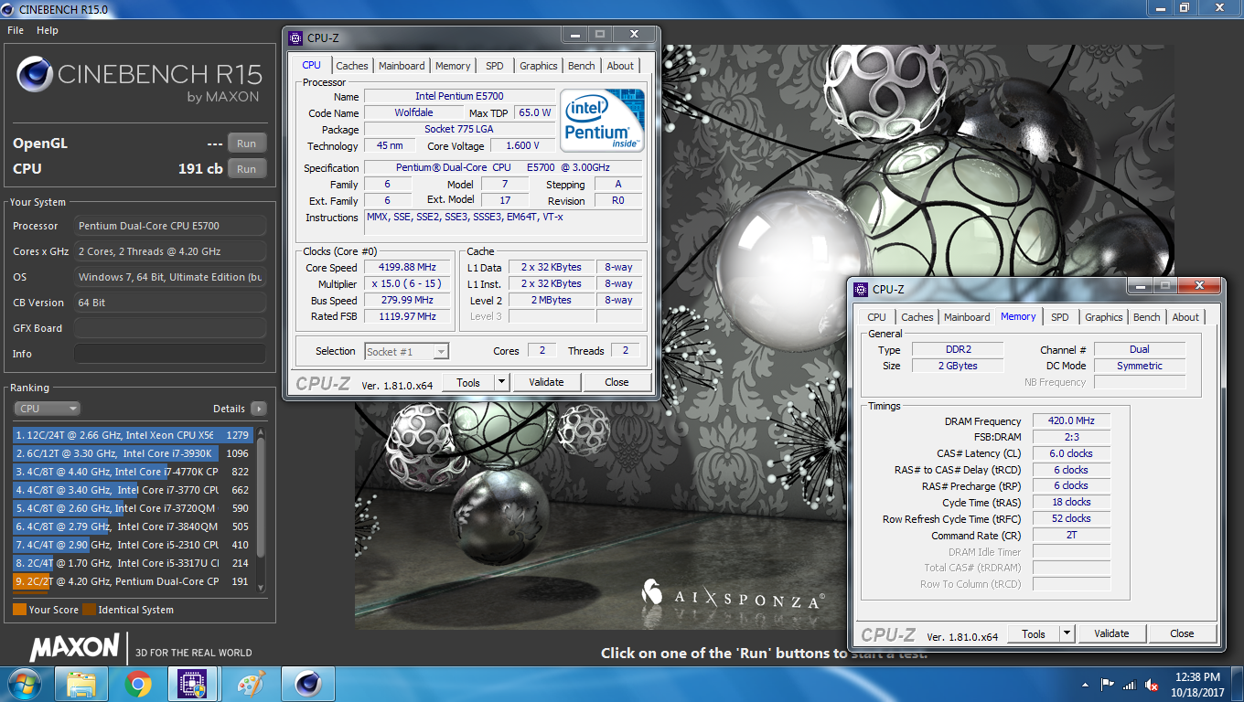Open About tab in Memory window
The image size is (1244, 702).
1185,317
